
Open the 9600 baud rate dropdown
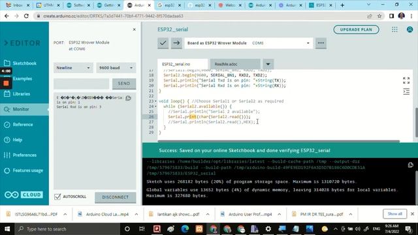(x=116, y=68)
